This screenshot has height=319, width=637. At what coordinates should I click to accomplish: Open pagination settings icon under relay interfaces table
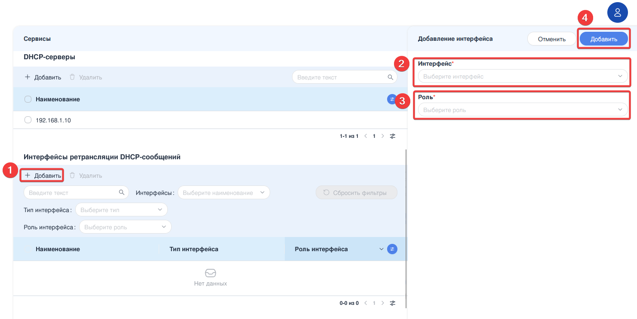(392, 303)
